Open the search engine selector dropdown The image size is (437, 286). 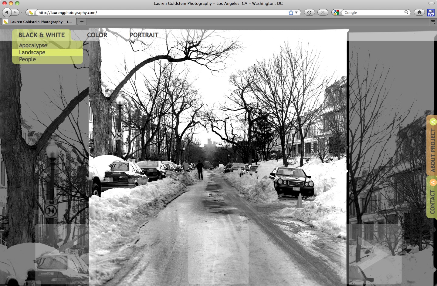pos(337,12)
